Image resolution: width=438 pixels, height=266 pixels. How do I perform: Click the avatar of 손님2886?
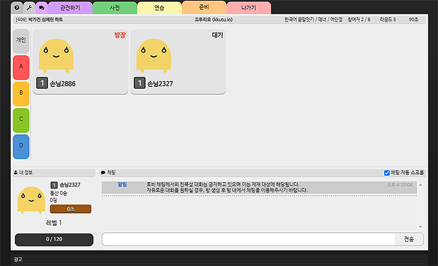[56, 56]
